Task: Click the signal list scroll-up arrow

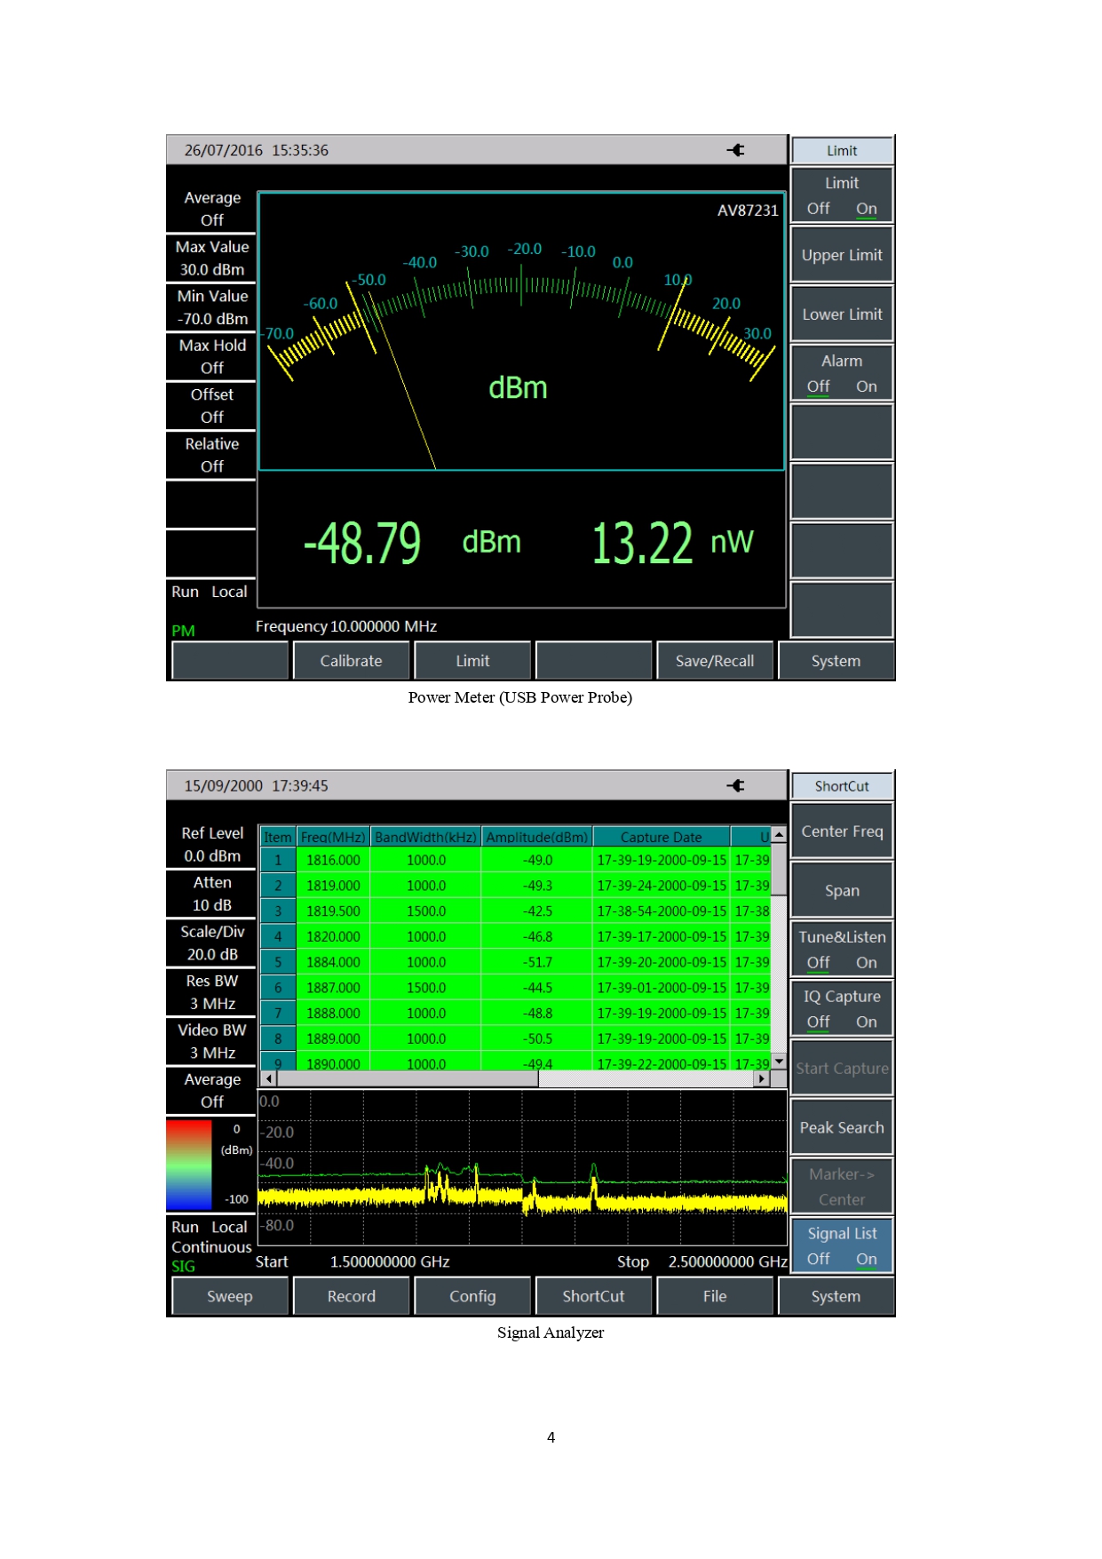Action: click(x=779, y=834)
